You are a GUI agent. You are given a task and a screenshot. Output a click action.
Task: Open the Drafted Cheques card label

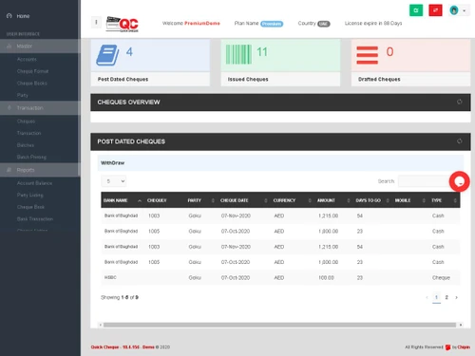[x=379, y=79]
